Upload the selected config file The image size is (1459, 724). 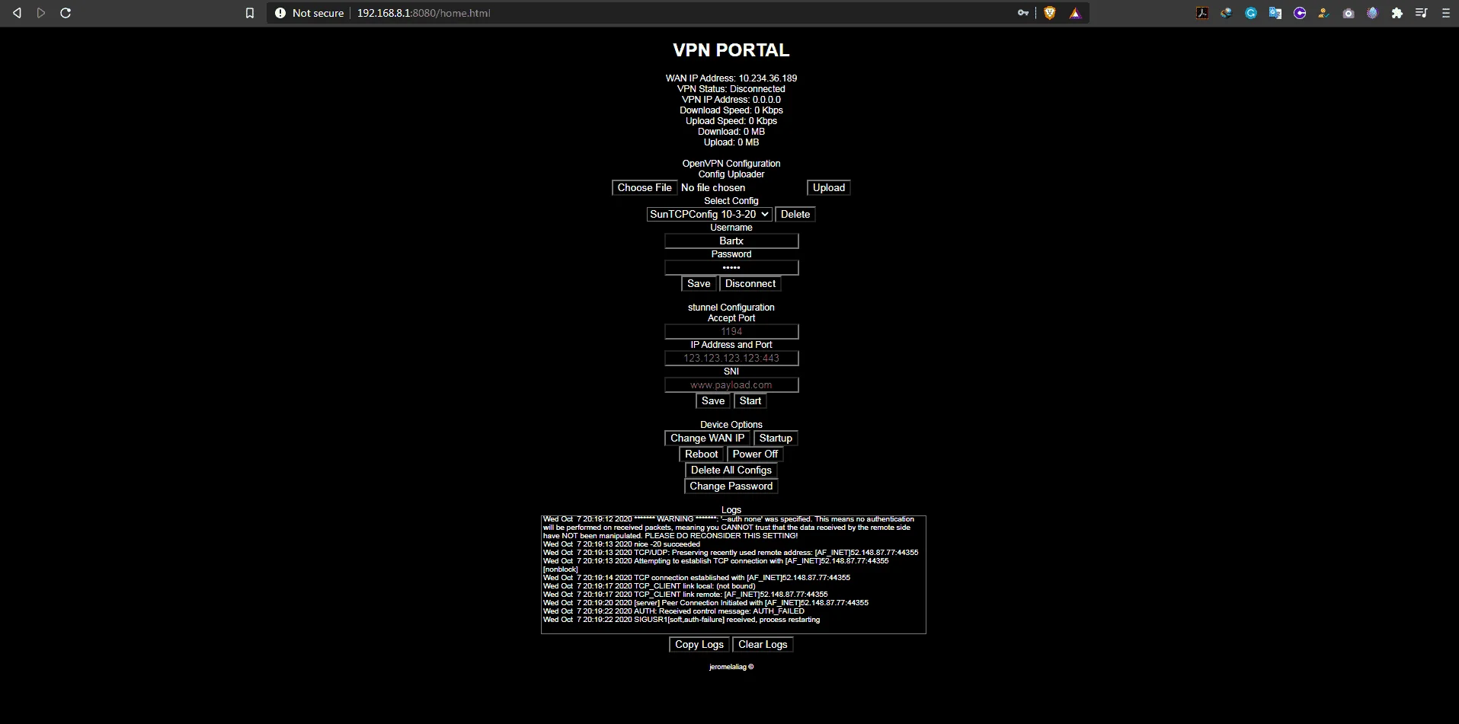(829, 188)
